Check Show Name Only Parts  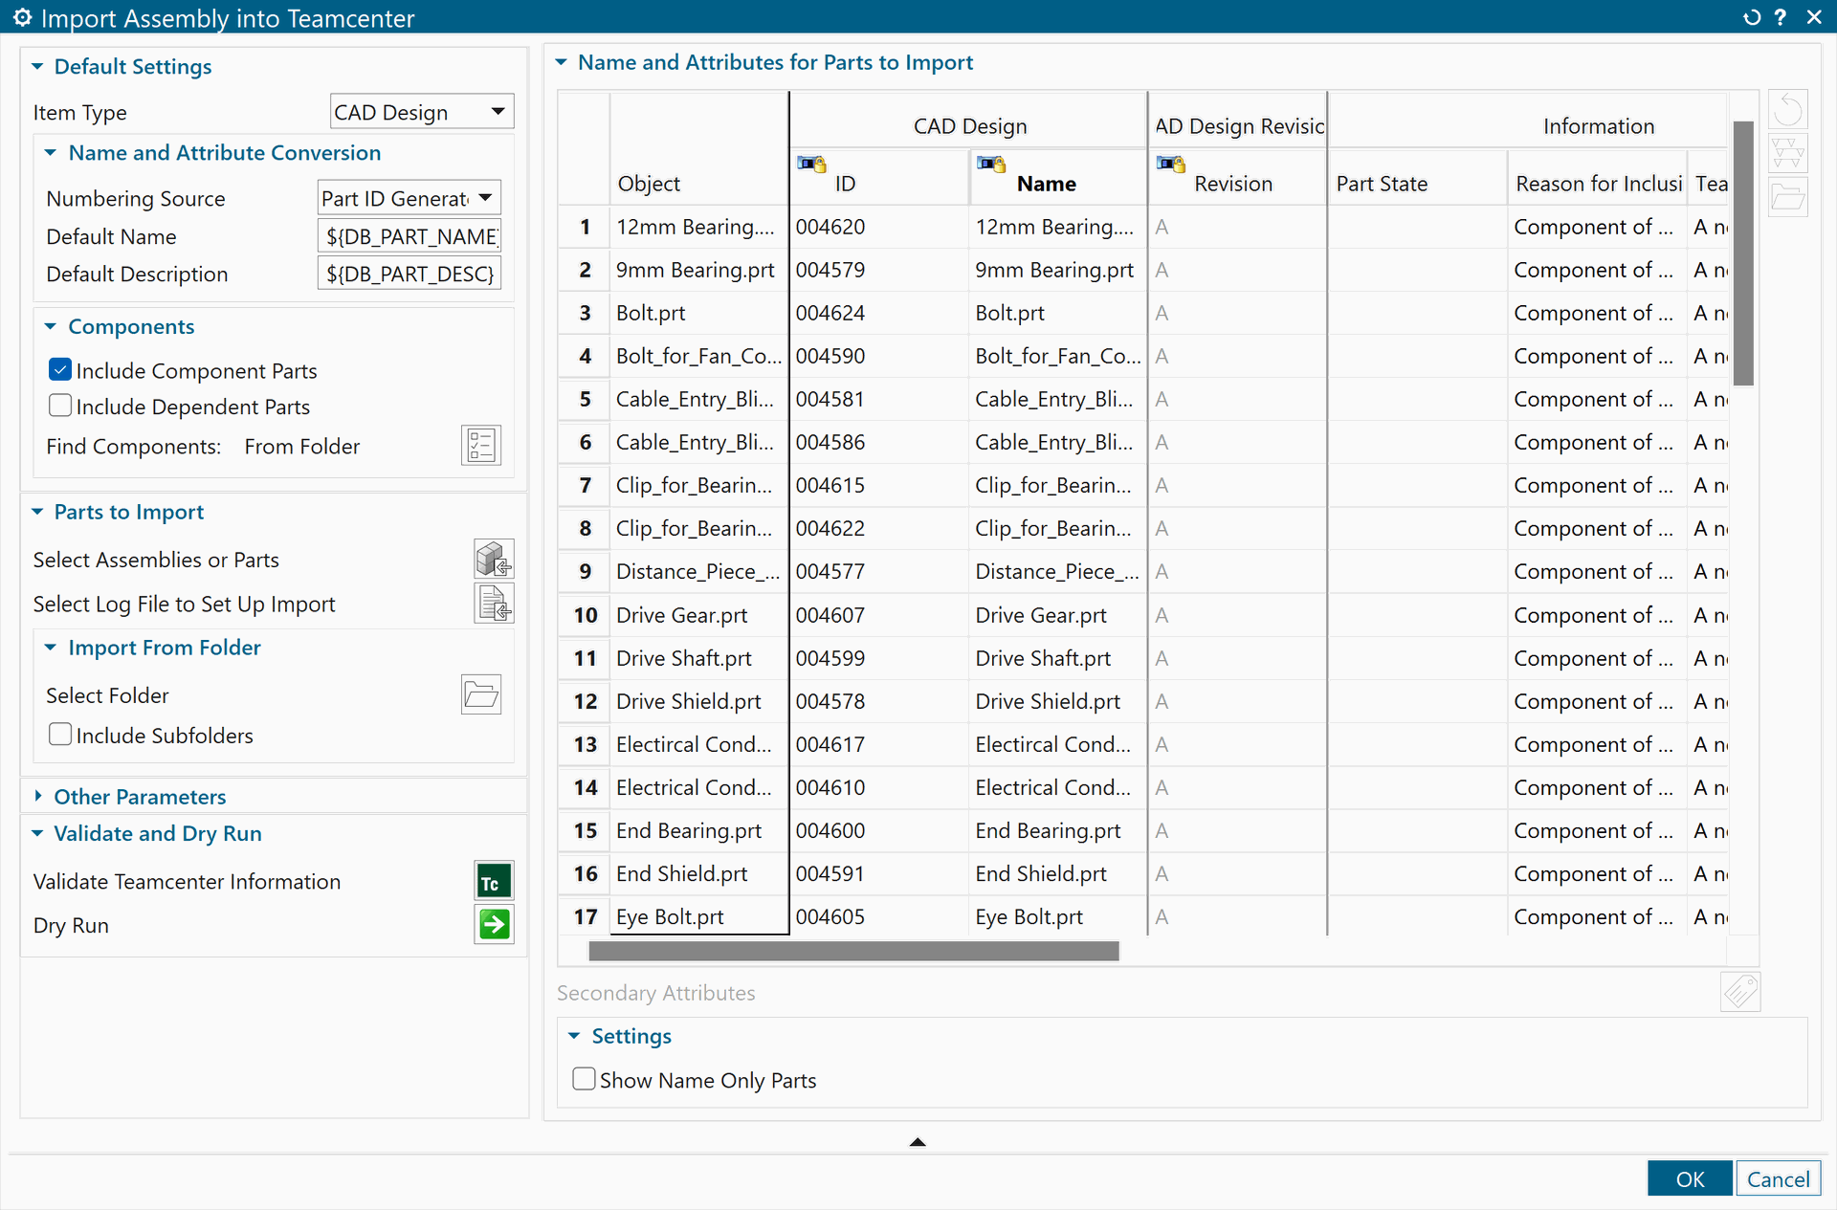click(584, 1080)
